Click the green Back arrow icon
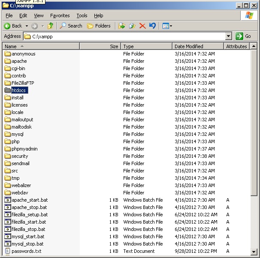 pos(7,26)
